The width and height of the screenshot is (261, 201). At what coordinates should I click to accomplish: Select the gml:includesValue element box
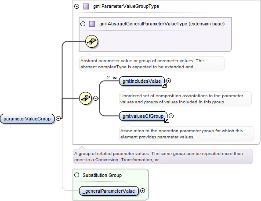(142, 81)
